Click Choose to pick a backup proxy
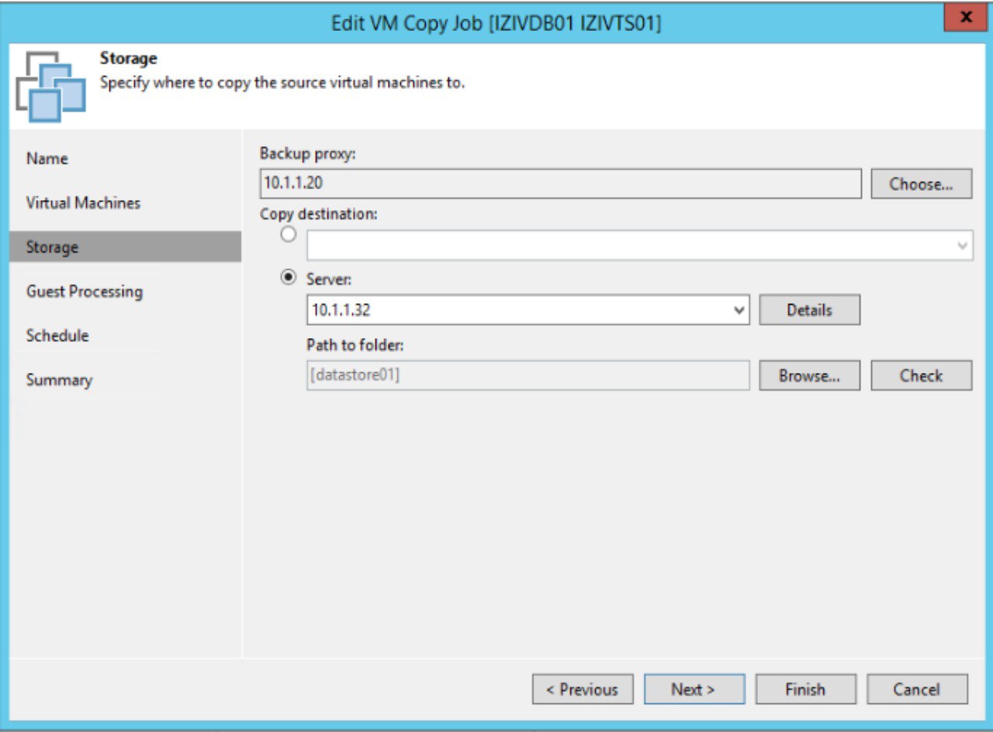 click(x=922, y=185)
